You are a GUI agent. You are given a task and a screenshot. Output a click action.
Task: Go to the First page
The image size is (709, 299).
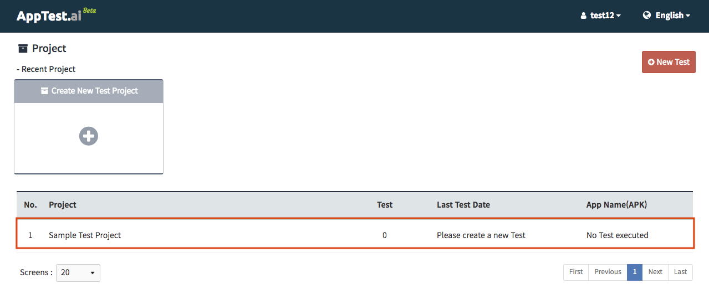pos(576,272)
